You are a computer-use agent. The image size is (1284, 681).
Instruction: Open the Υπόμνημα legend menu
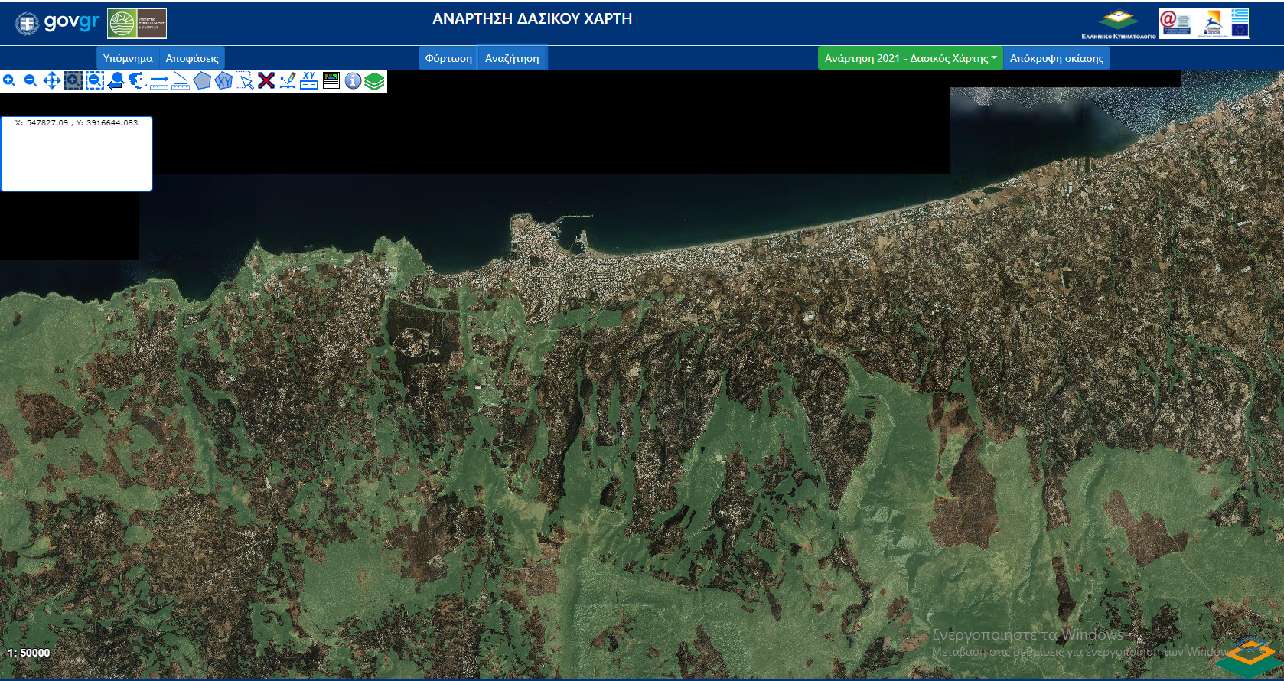(x=128, y=58)
